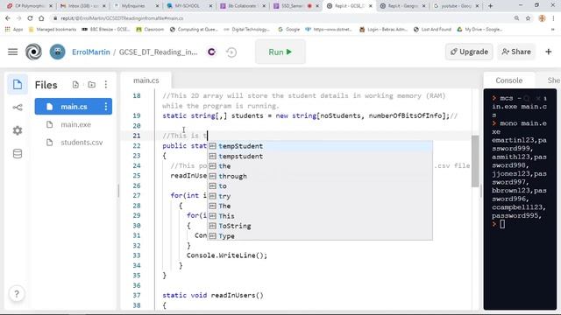Viewport: 561px width, 315px height.
Task: Create new repl with plus icon
Action: click(548, 52)
